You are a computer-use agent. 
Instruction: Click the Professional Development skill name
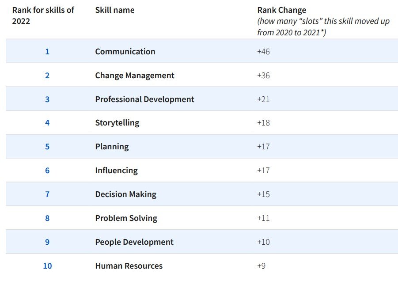(144, 99)
